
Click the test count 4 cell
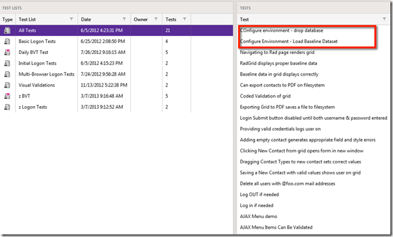[167, 42]
